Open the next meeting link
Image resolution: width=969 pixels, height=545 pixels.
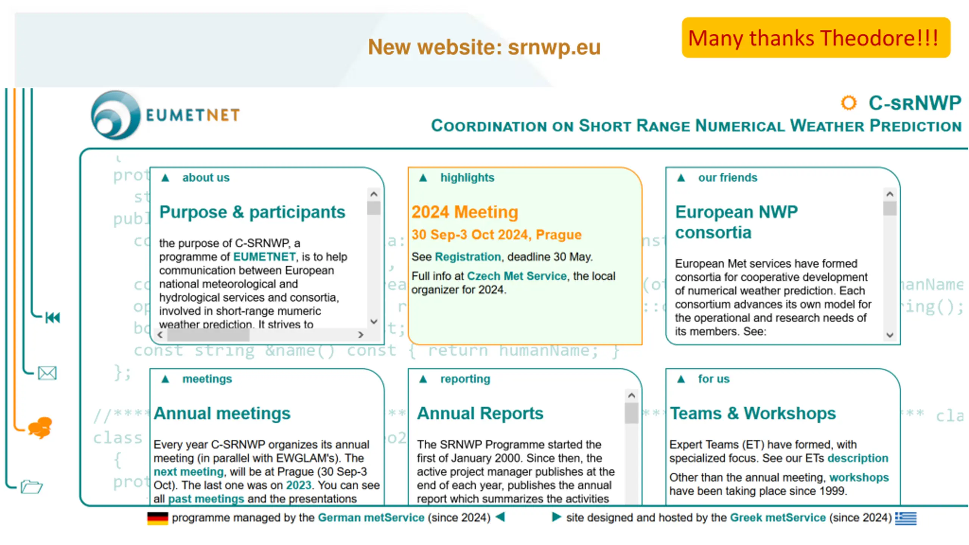coord(189,472)
